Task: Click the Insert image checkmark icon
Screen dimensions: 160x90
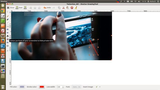Action: [97, 87]
